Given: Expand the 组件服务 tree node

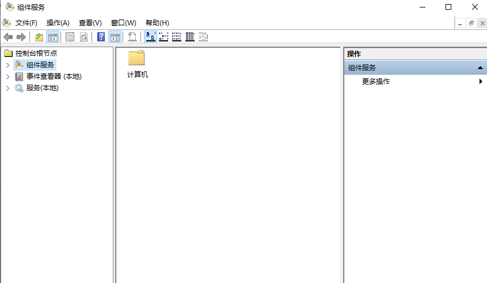Looking at the screenshot, I should tap(7, 65).
